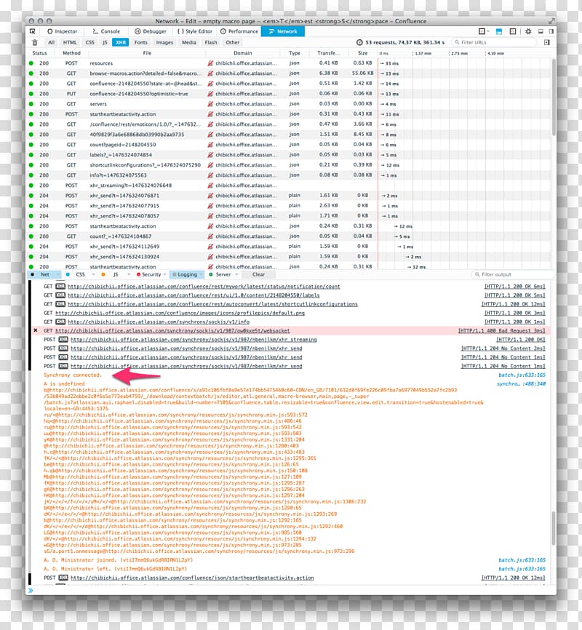Click the Clear console output button
Image resolution: width=582 pixels, height=630 pixels.
point(258,274)
